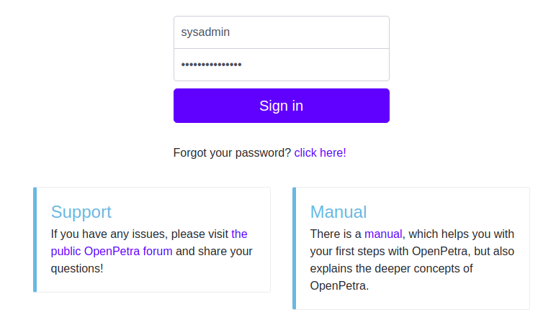Select the blue accent bar of Manual card

[x=294, y=248]
